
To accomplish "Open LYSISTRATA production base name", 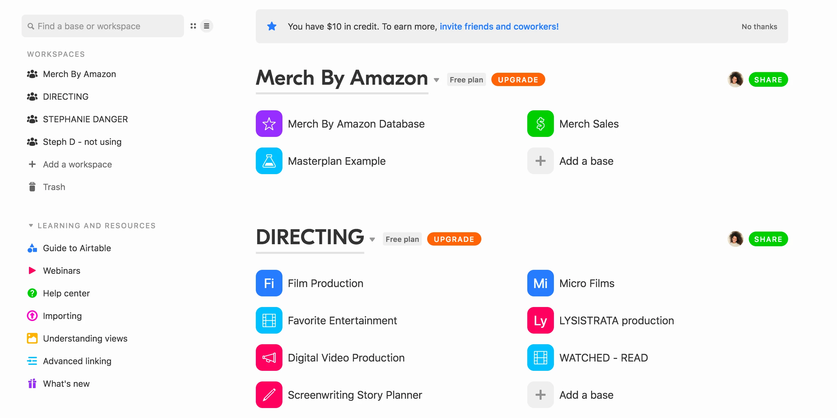I will (x=617, y=320).
